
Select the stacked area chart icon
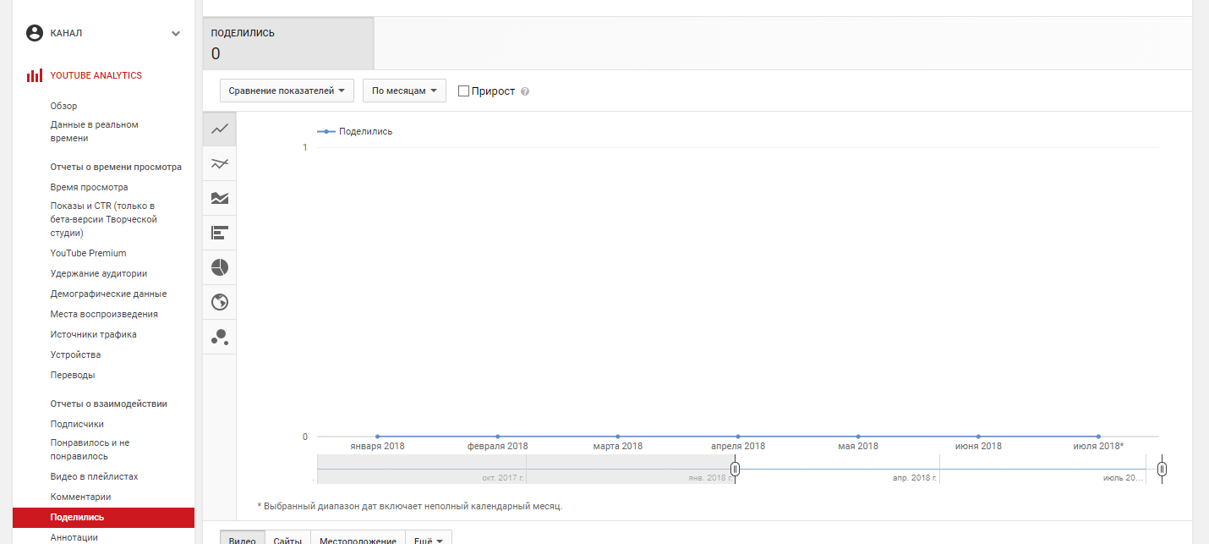click(x=220, y=199)
